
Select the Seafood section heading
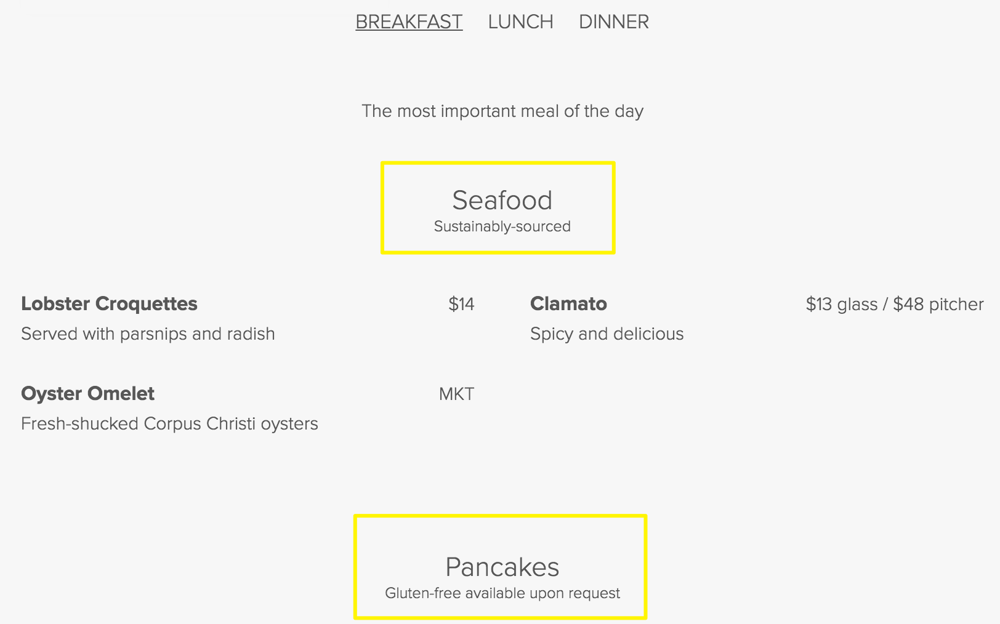pyautogui.click(x=502, y=200)
